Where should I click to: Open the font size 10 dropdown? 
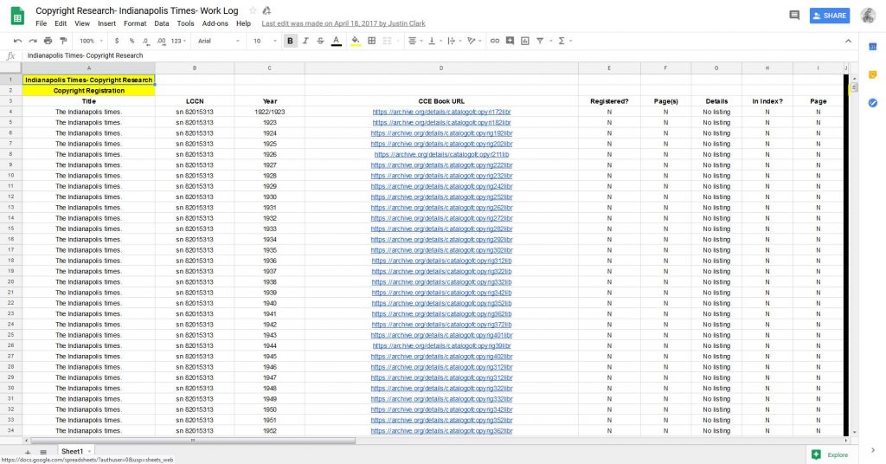click(265, 41)
